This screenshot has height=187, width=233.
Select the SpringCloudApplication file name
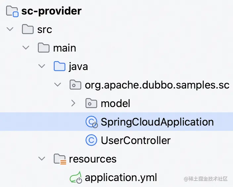[157, 122]
